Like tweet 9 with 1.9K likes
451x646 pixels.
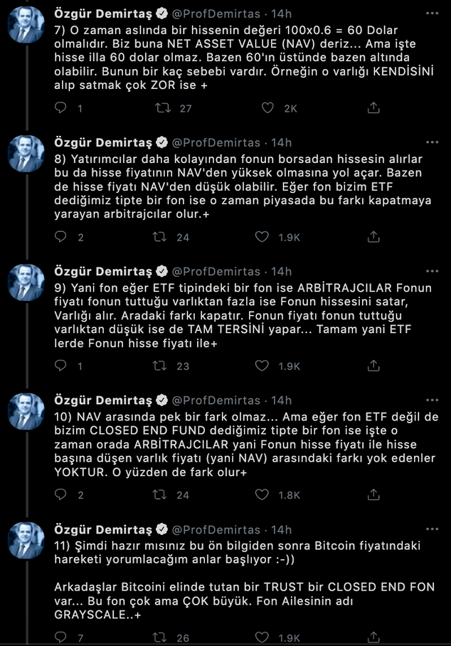coord(263,366)
